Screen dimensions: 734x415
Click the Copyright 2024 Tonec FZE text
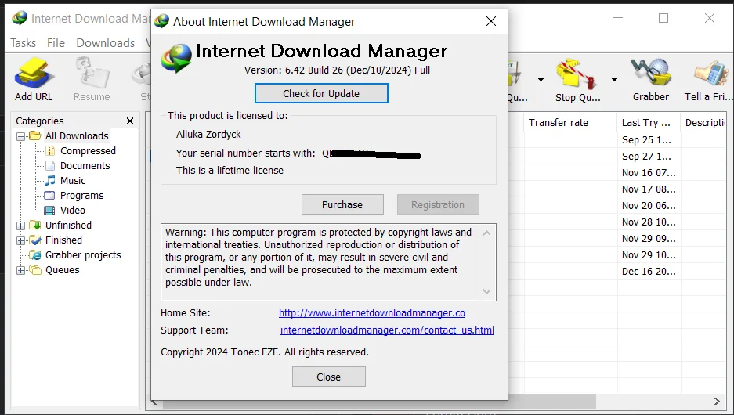[x=265, y=352]
